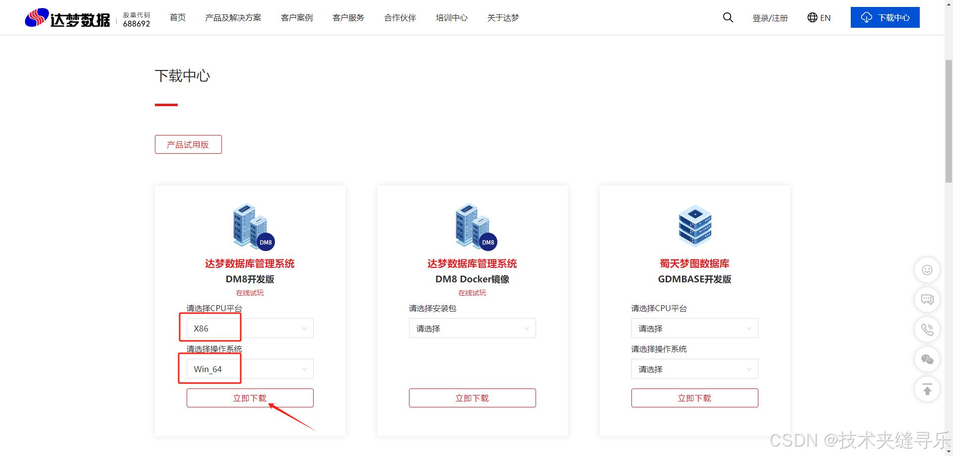This screenshot has width=953, height=456.
Task: Open the X86 CPU platform dropdown
Action: coord(250,328)
